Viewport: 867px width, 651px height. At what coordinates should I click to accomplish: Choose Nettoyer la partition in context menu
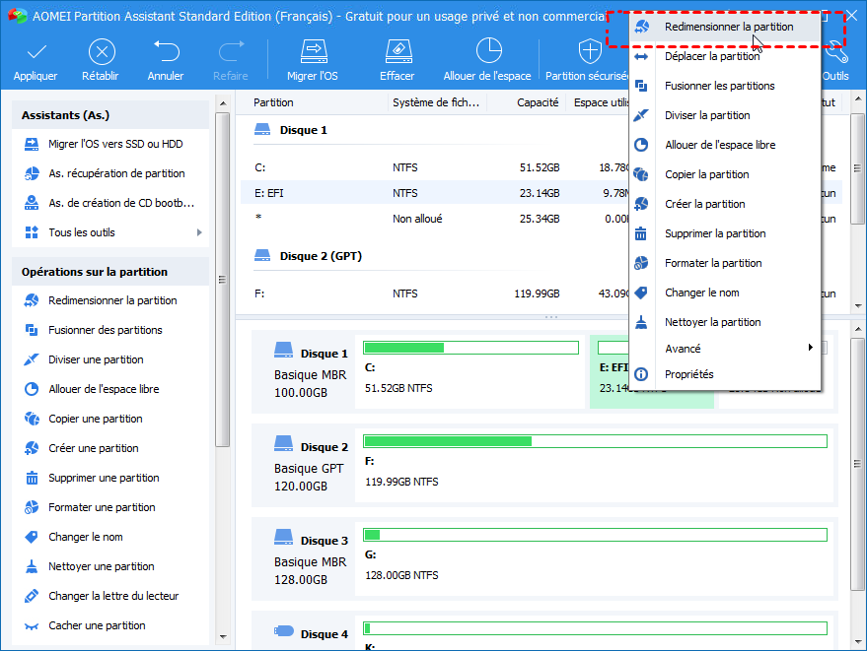pos(724,322)
